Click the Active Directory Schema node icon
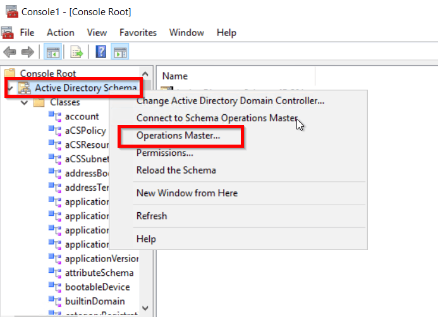The image size is (438, 317). tap(24, 88)
